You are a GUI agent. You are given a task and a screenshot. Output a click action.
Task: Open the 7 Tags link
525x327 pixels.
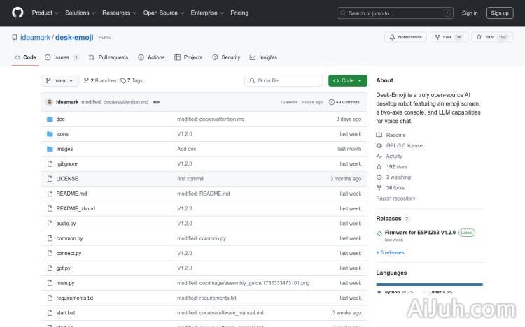pos(132,80)
